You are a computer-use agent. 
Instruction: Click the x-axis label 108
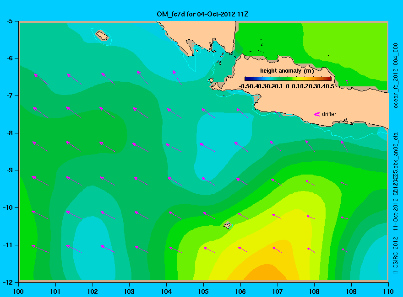[314, 292]
